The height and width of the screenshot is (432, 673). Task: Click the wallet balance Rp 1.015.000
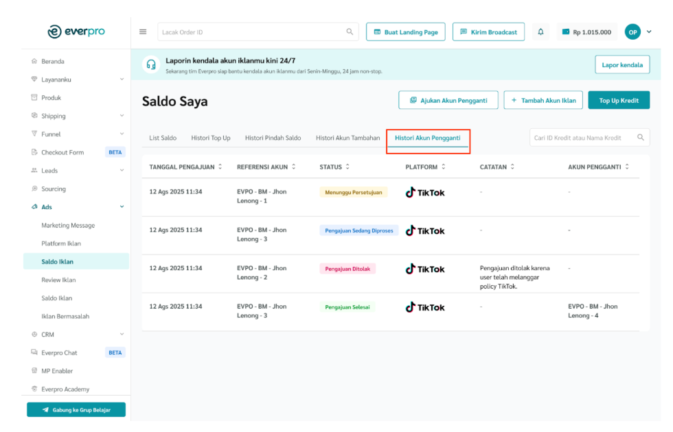click(586, 32)
